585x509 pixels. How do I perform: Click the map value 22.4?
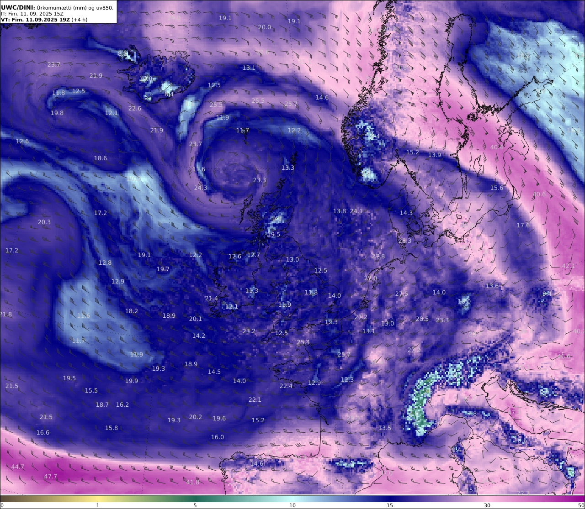[286, 386]
